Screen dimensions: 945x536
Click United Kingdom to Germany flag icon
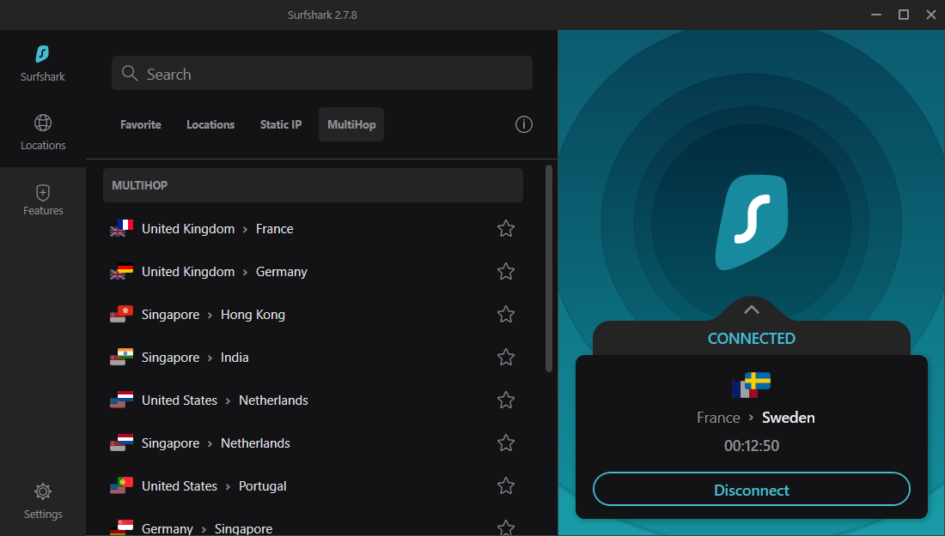(x=121, y=271)
